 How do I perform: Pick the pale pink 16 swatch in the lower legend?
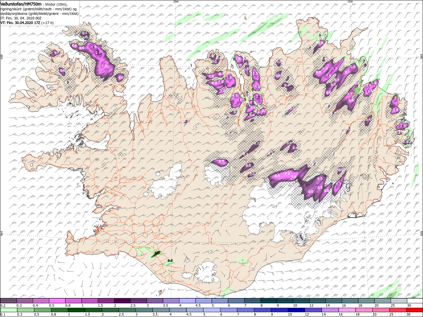point(346,310)
